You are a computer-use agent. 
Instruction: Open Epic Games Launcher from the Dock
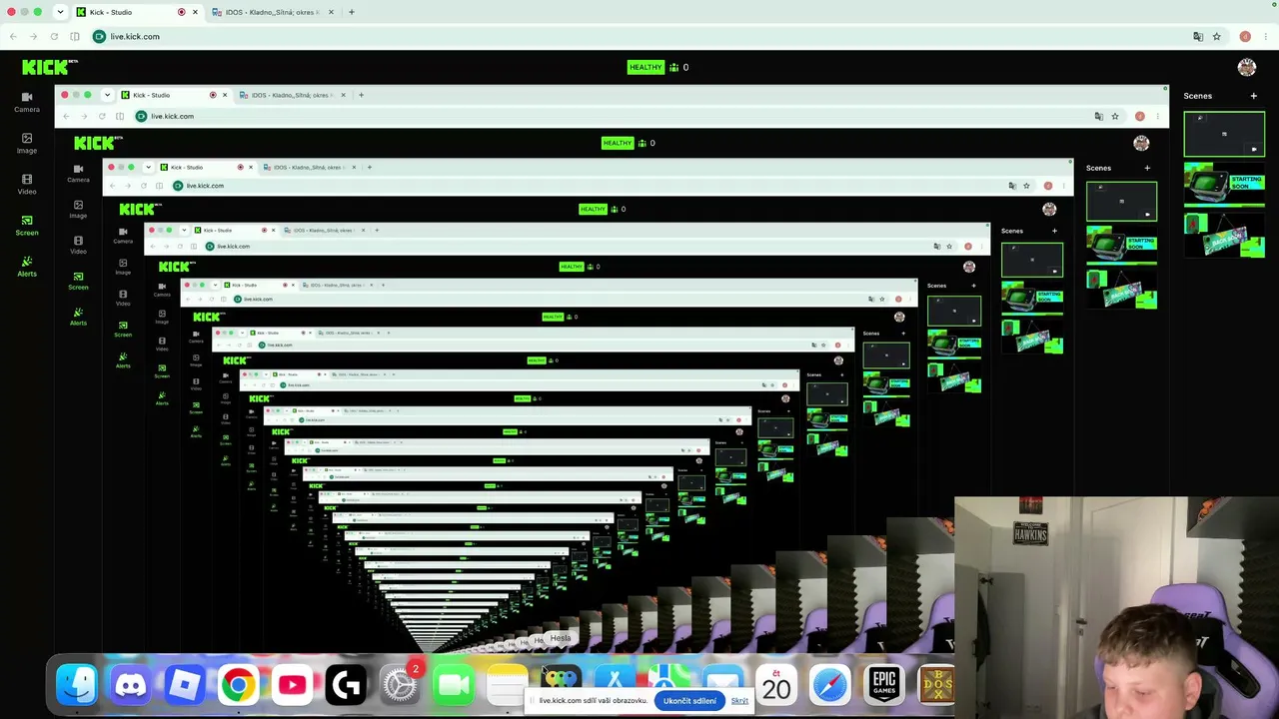pos(884,685)
